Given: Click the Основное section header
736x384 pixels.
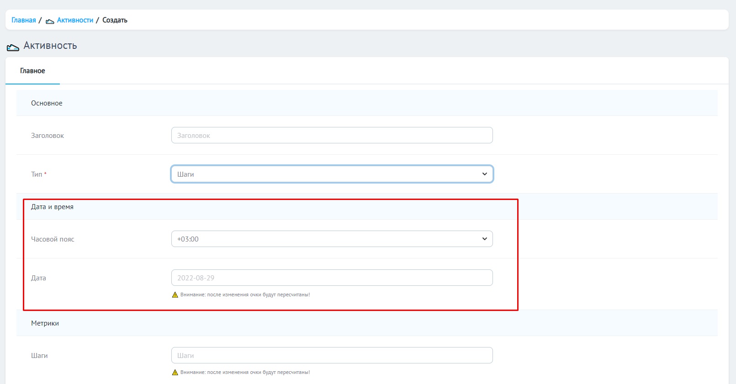Looking at the screenshot, I should pyautogui.click(x=47, y=103).
